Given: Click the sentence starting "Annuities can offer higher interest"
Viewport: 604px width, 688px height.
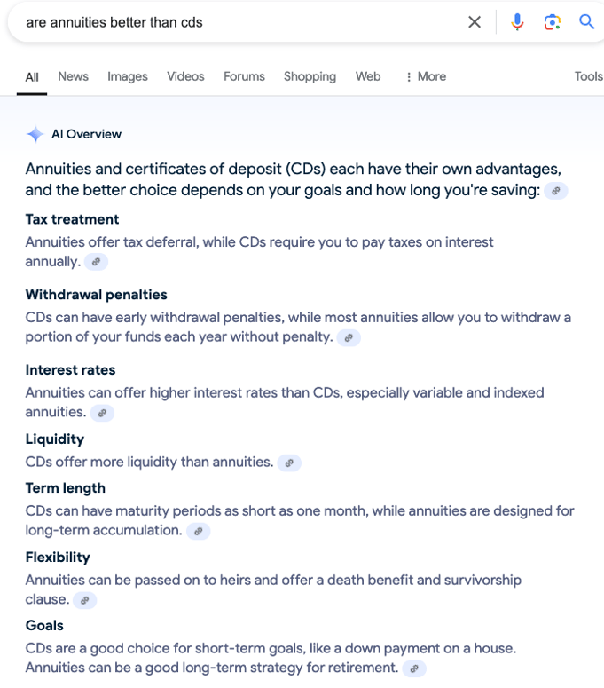Looking at the screenshot, I should 285,402.
